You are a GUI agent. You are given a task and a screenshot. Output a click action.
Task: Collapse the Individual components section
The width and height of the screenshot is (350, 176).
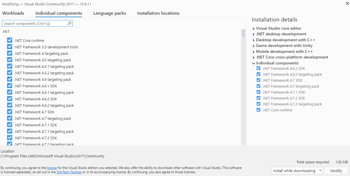pyautogui.click(x=254, y=63)
